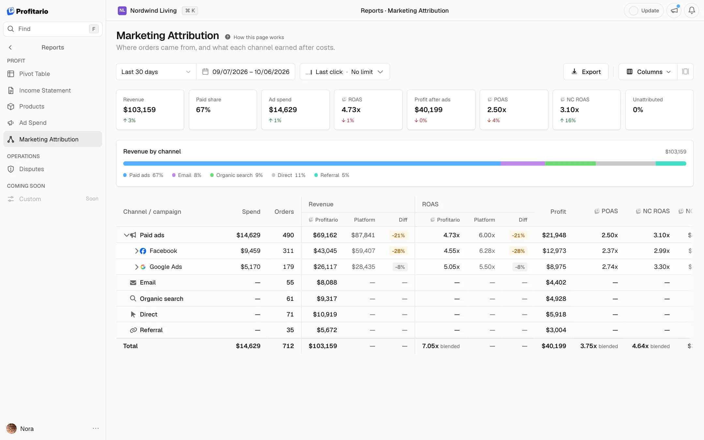Collapse the Paid ads row
The image size is (704, 440).
[126, 235]
